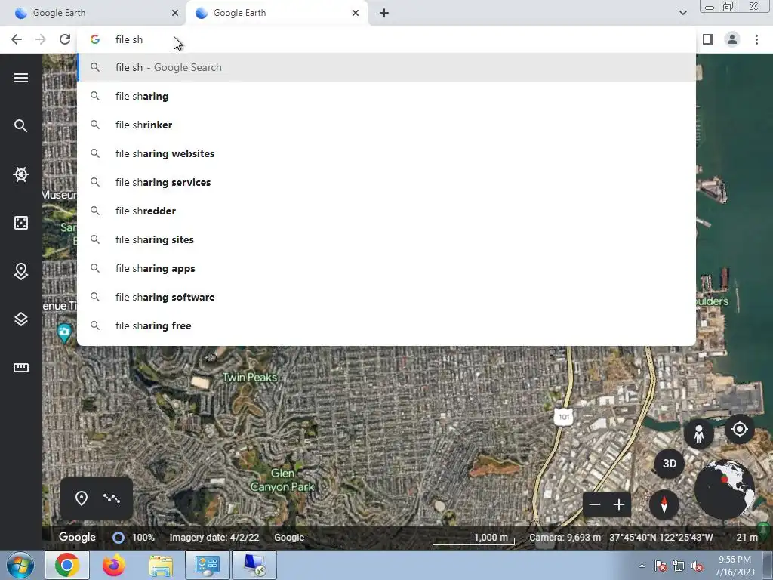773x580 pixels.
Task: Open Action Center flag tray icon
Action: [660, 566]
